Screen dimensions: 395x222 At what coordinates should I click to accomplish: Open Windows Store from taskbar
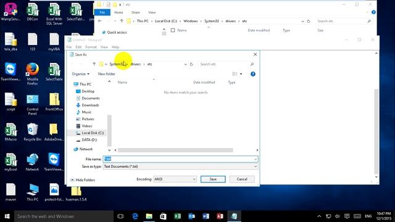(163, 216)
